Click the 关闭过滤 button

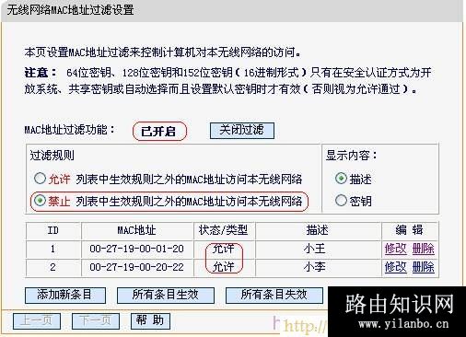[242, 131]
